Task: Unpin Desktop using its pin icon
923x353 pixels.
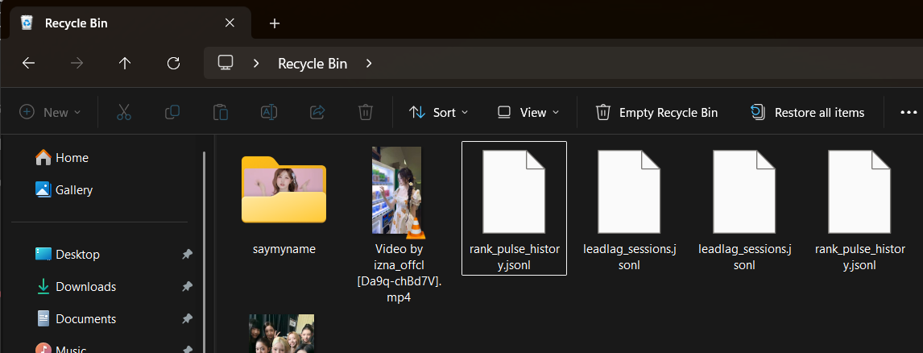Action: [187, 254]
